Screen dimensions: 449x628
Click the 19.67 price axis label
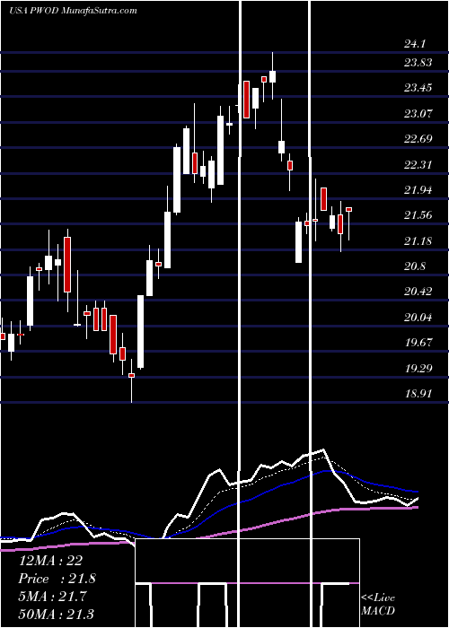point(418,343)
